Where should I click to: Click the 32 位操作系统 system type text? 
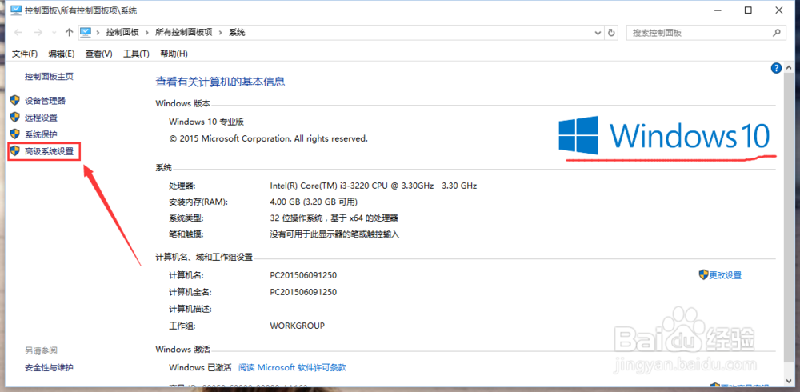click(x=334, y=218)
